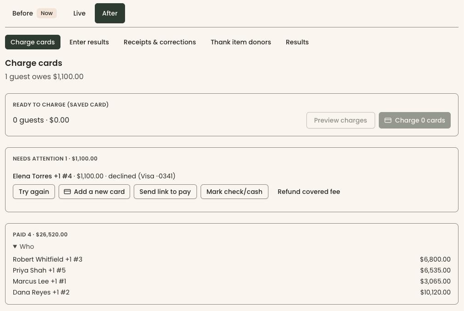Click the Now badge beside Before
464x311 pixels.
47,13
